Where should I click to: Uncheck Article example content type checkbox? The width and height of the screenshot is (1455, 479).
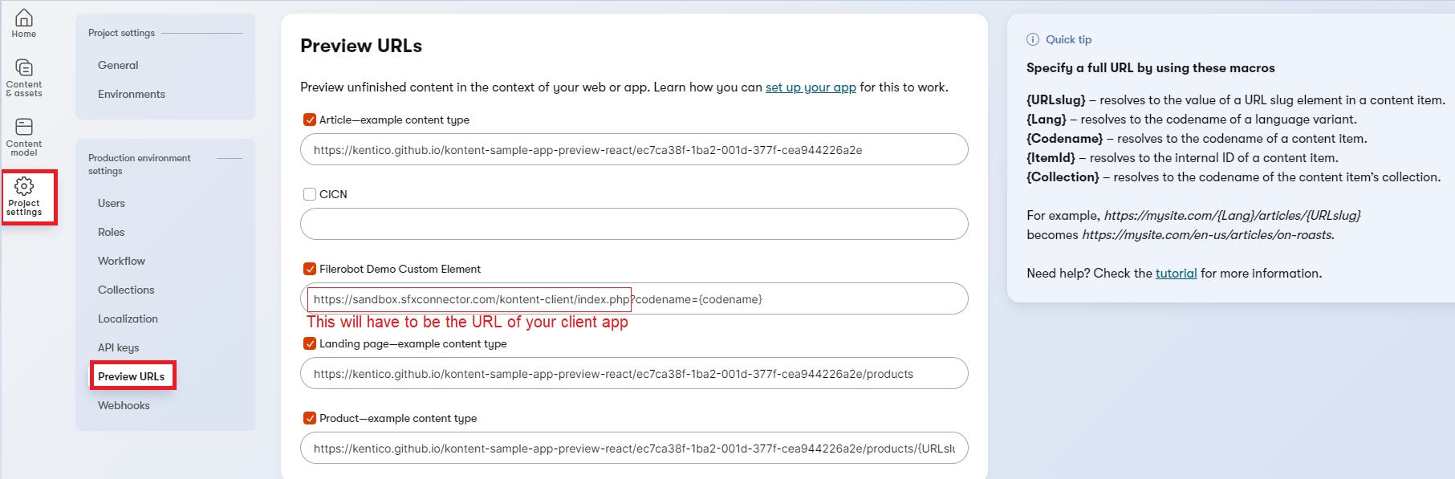(x=310, y=120)
